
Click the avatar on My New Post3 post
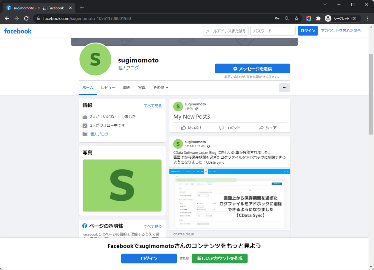coord(178,106)
